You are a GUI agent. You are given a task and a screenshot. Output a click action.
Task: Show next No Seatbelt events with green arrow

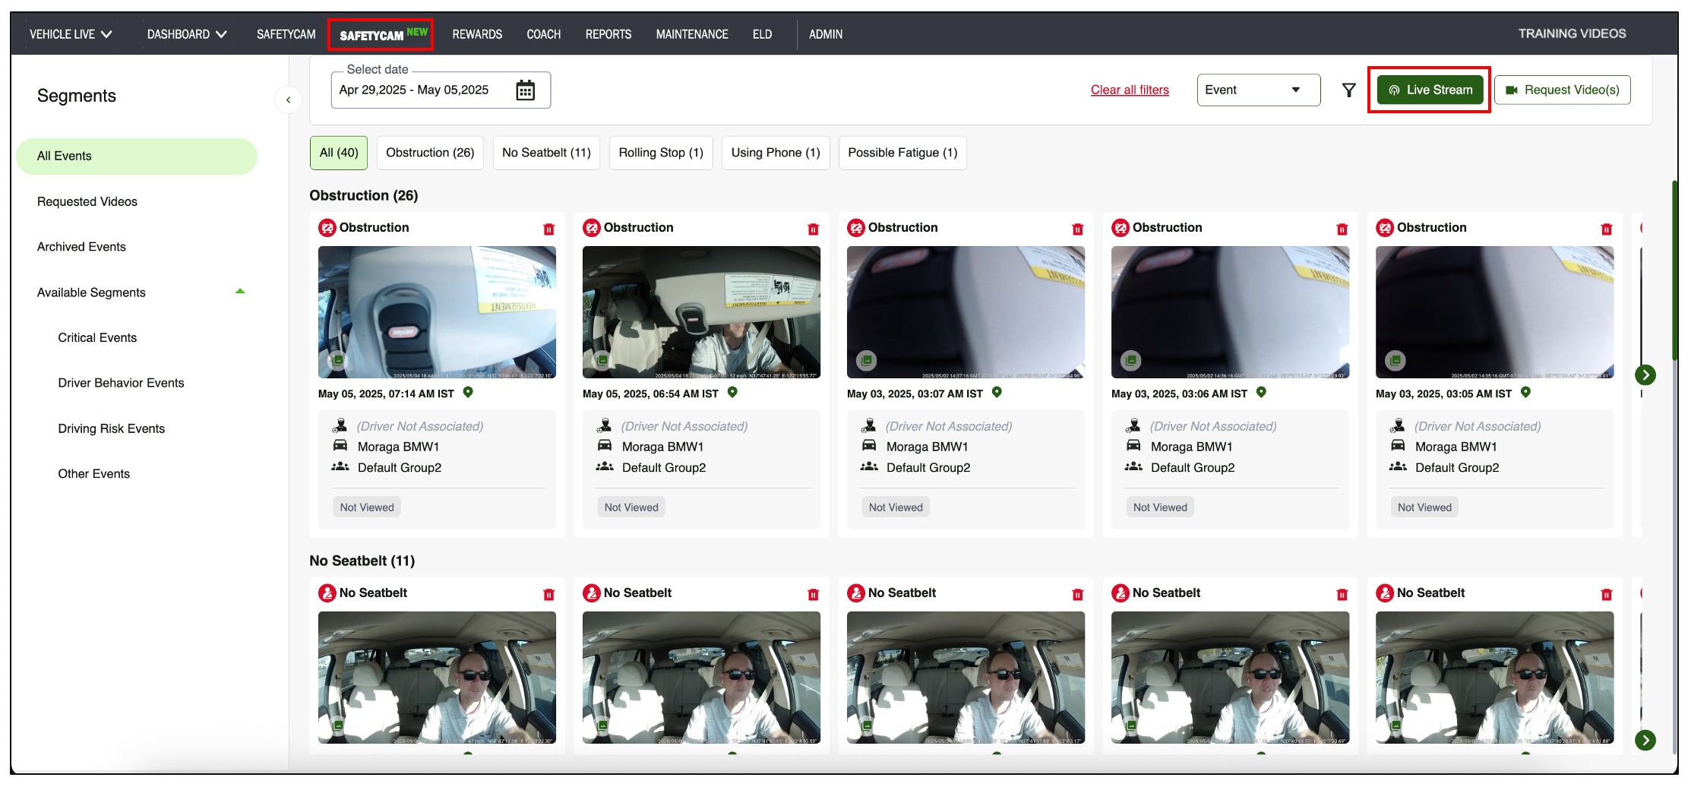click(1645, 740)
